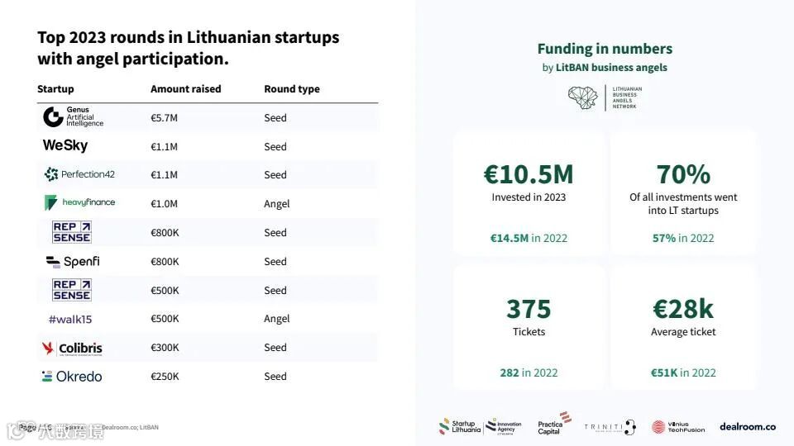Click the #walk15 startup name

point(69,319)
